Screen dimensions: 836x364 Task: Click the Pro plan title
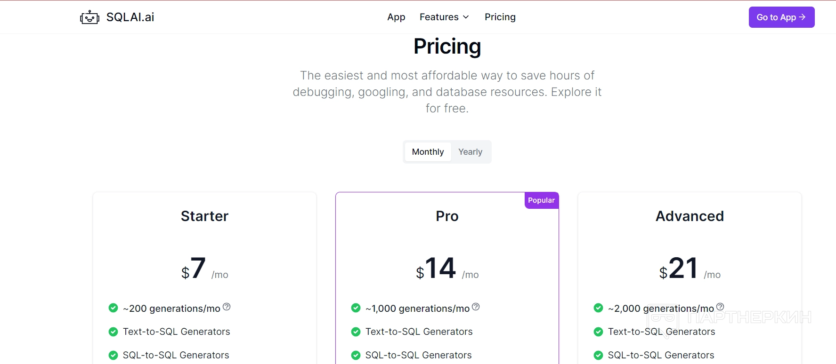[x=447, y=216]
